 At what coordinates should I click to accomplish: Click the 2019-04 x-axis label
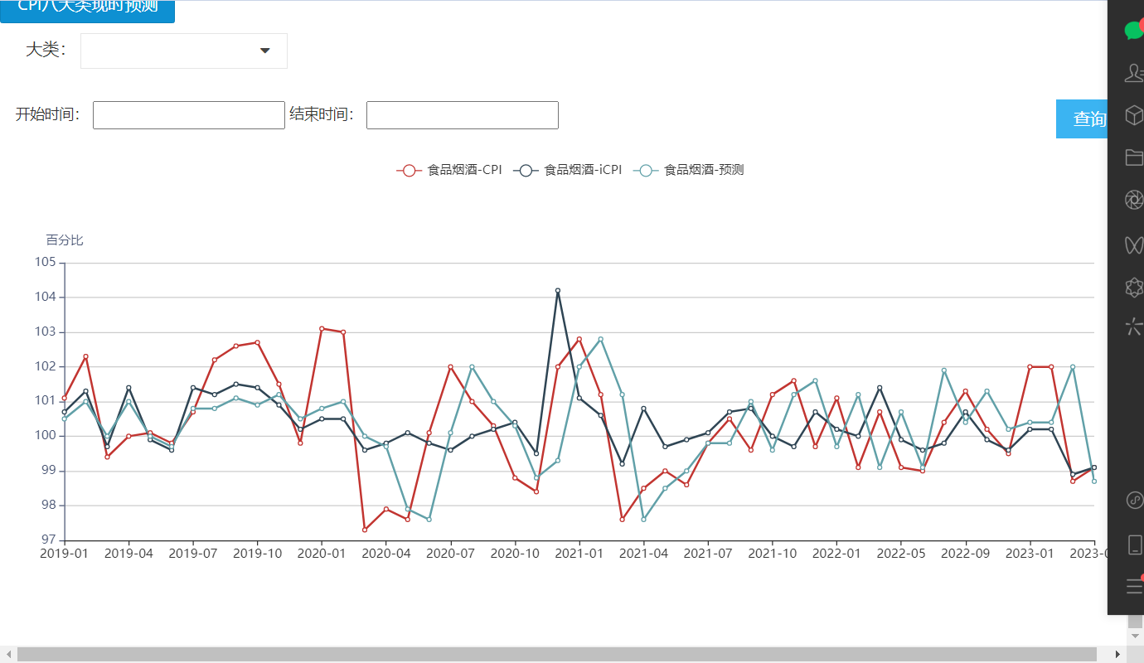click(128, 553)
